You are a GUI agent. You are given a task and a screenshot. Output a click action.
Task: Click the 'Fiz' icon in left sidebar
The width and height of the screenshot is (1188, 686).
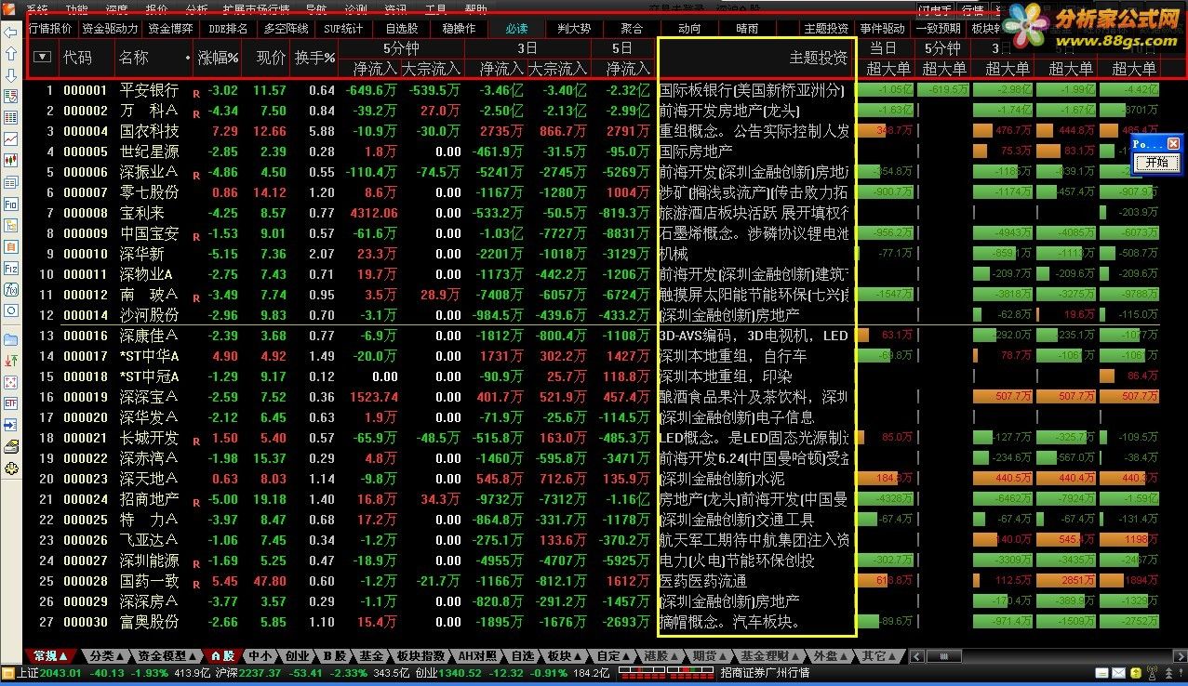[x=10, y=268]
